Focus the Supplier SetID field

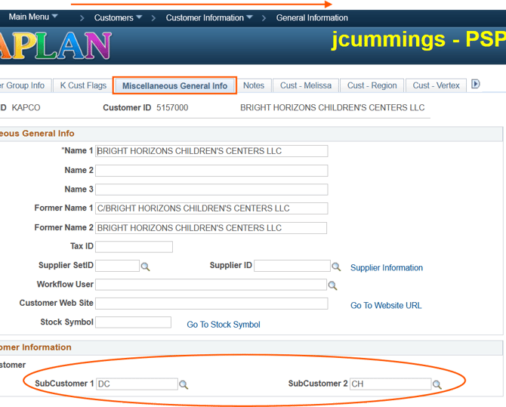click(x=117, y=266)
